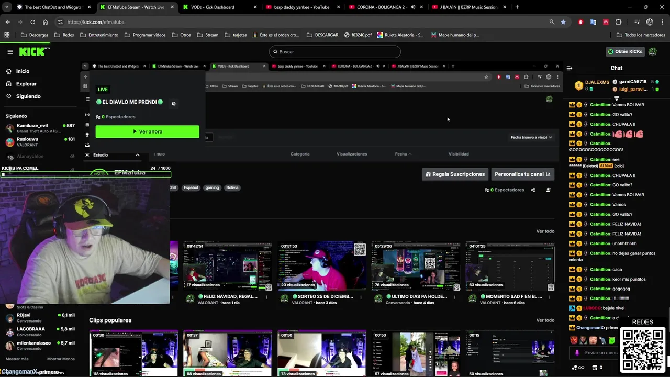Expand Mostrar más in sidebar
This screenshot has width=670, height=377.
[17, 359]
